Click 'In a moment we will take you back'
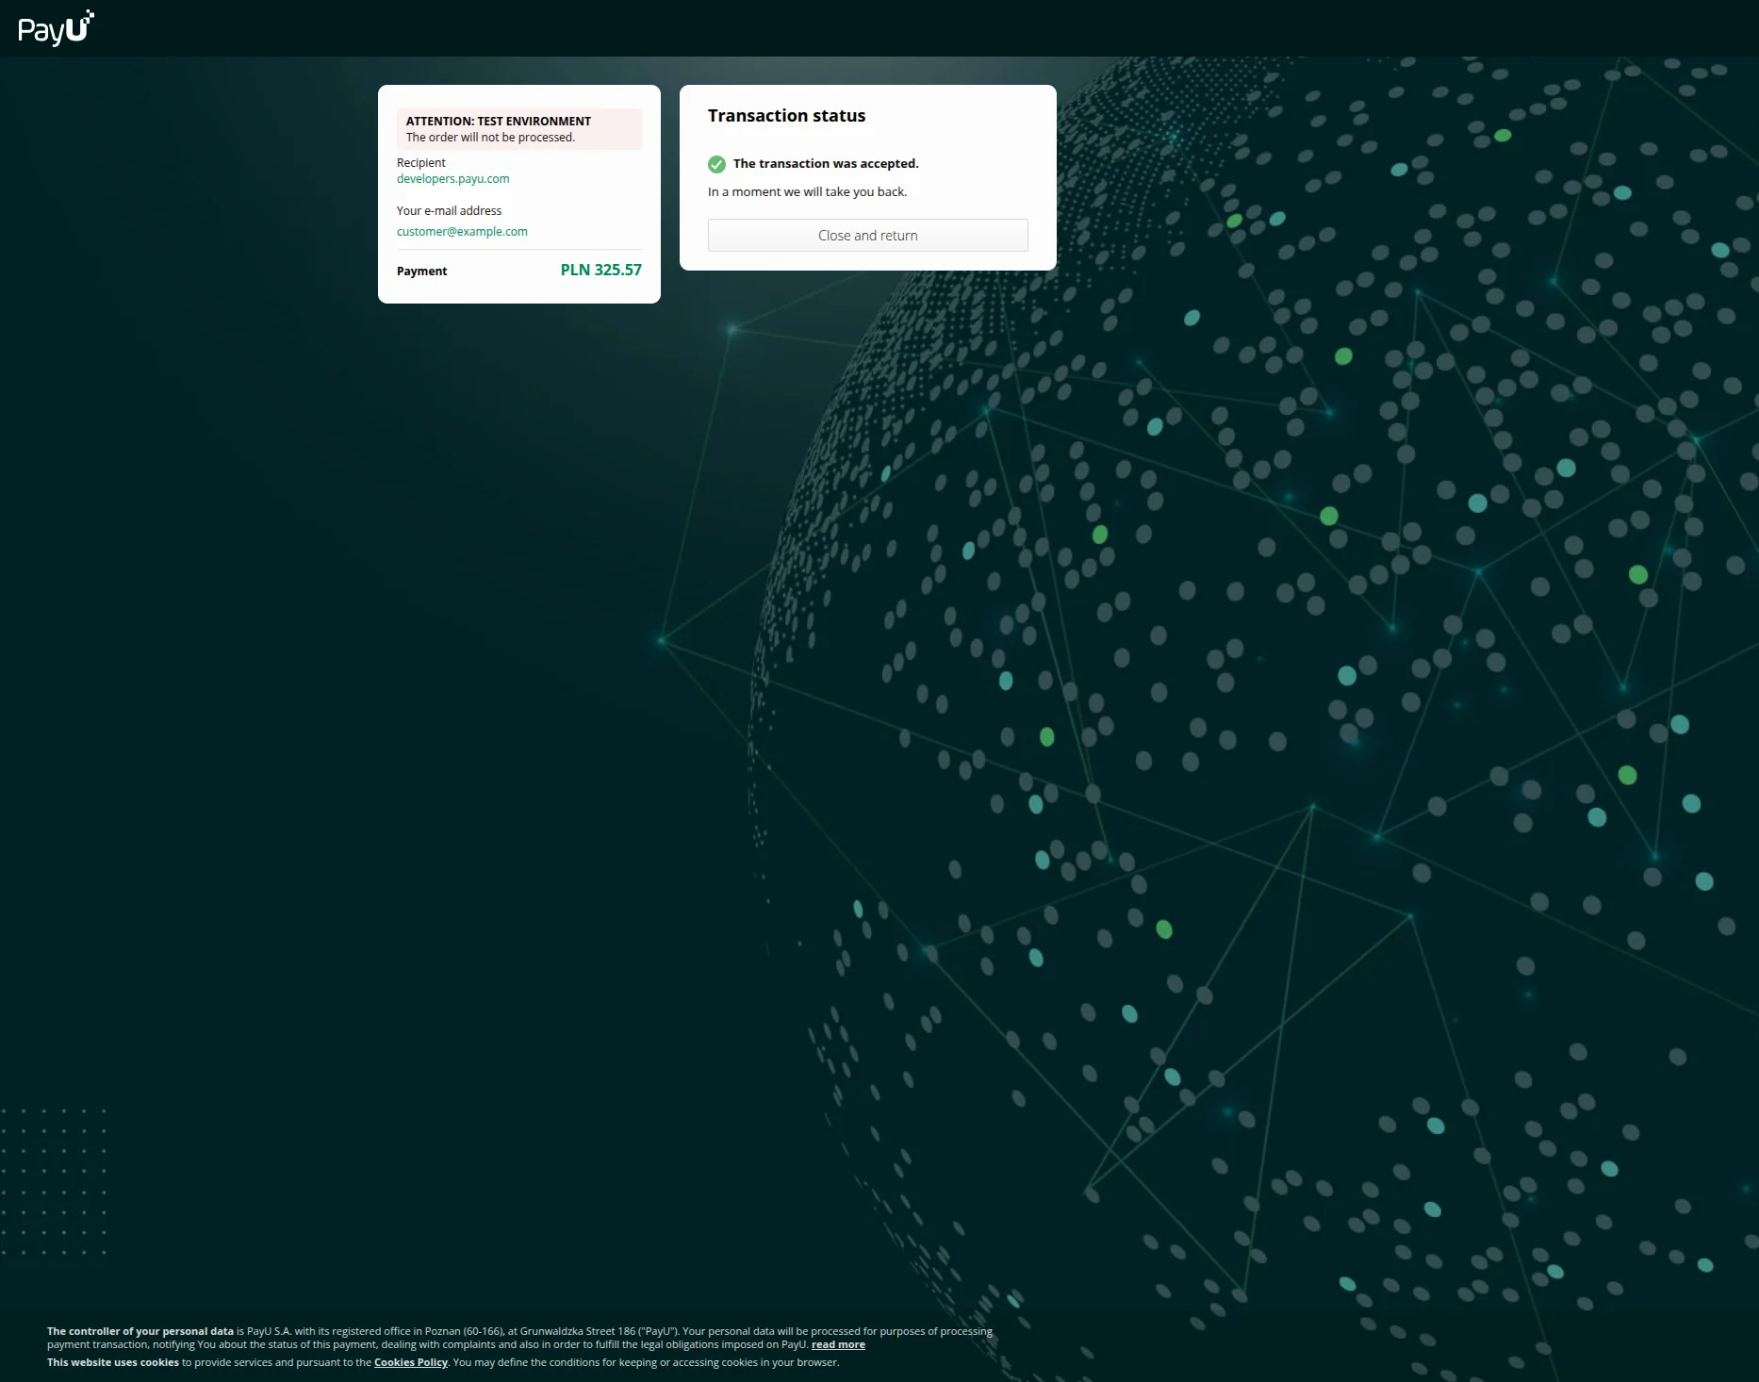Screen dimensions: 1759x1382 click(x=807, y=192)
